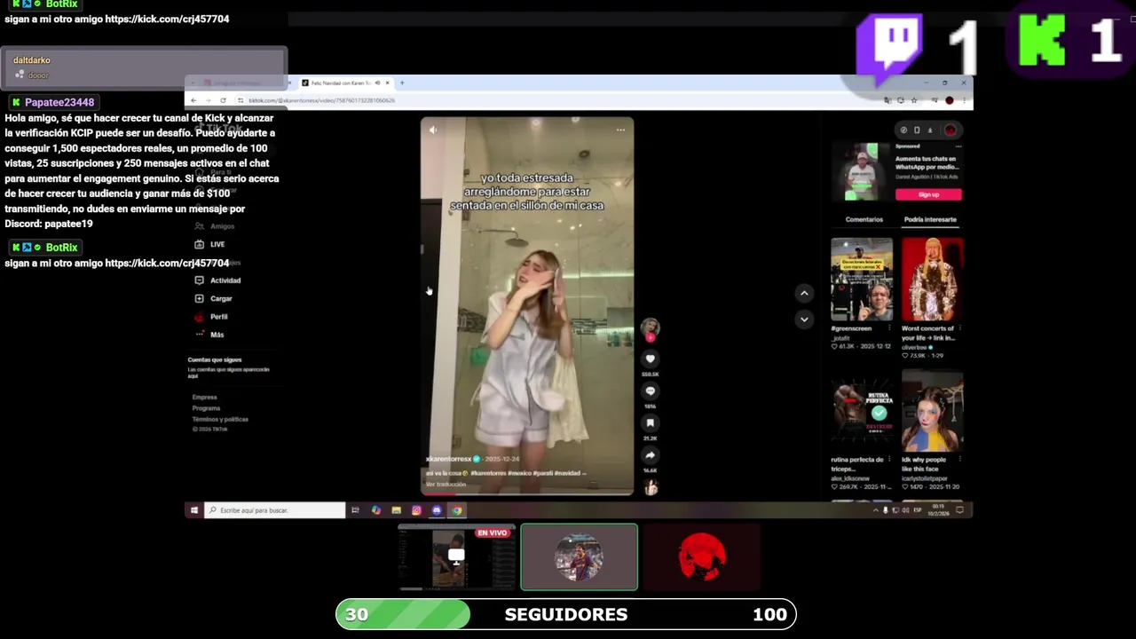
Task: Switch to the Podría interesarte tab
Action: (x=930, y=219)
